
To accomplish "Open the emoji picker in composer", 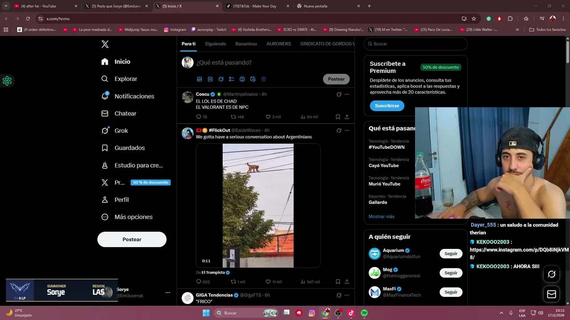I will [x=242, y=79].
